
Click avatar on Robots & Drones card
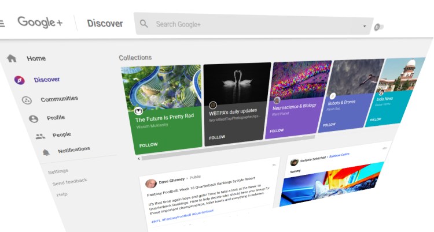pyautogui.click(x=332, y=96)
